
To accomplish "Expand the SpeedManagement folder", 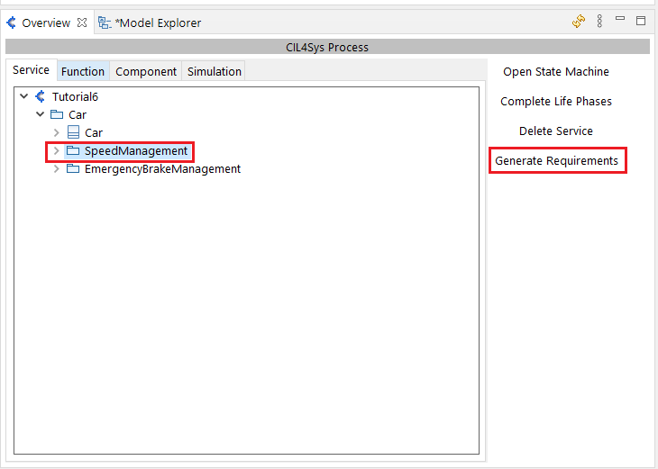I will click(57, 150).
